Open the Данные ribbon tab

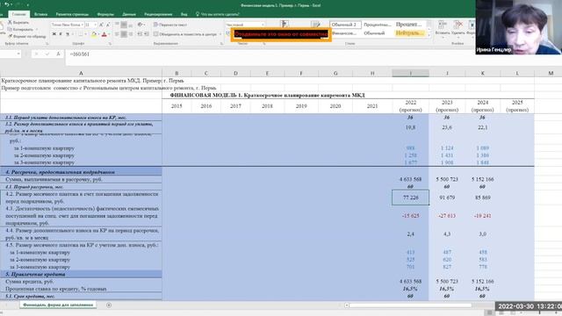click(x=129, y=14)
